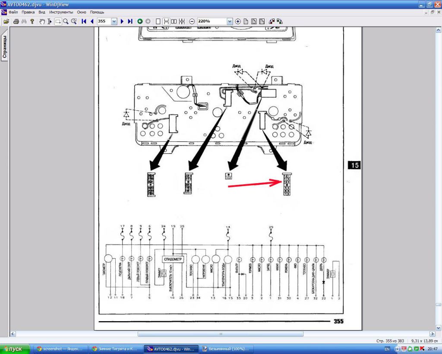Expand the Страницы side panel tab
This screenshot has height=354, width=442.
tap(4, 46)
